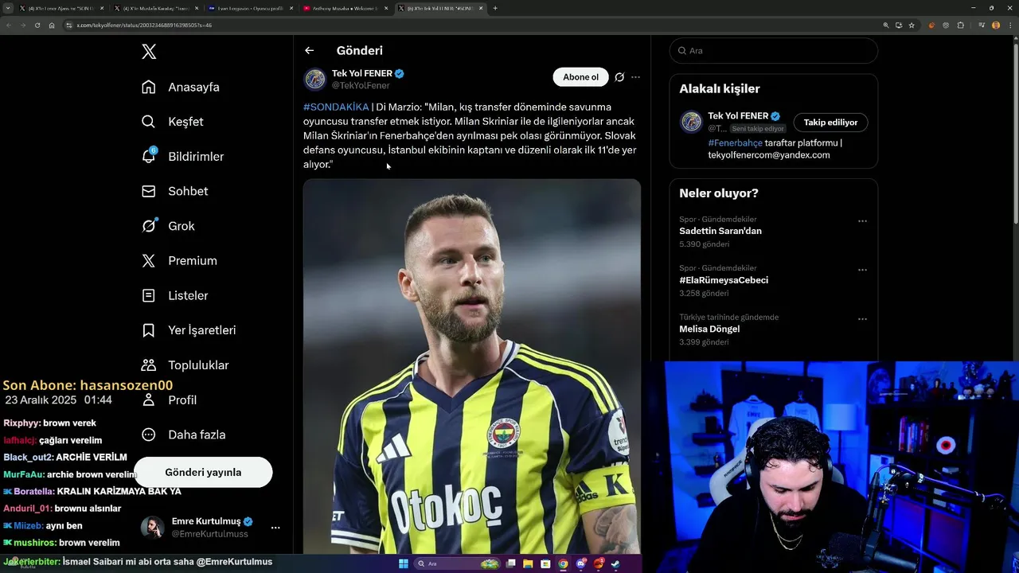Click the back arrow next to Gönderi
The image size is (1019, 573).
tap(309, 50)
